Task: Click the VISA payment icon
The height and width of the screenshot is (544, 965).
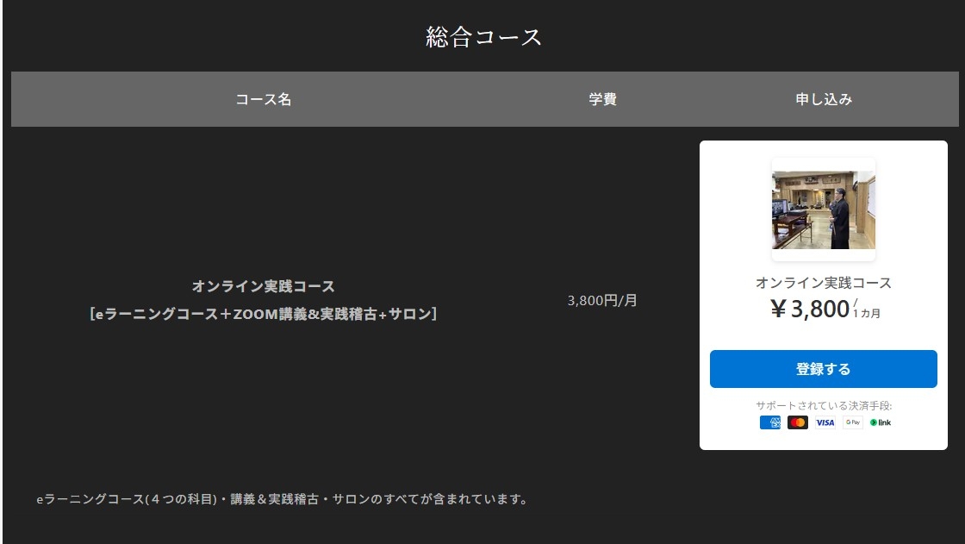Action: pyautogui.click(x=825, y=422)
